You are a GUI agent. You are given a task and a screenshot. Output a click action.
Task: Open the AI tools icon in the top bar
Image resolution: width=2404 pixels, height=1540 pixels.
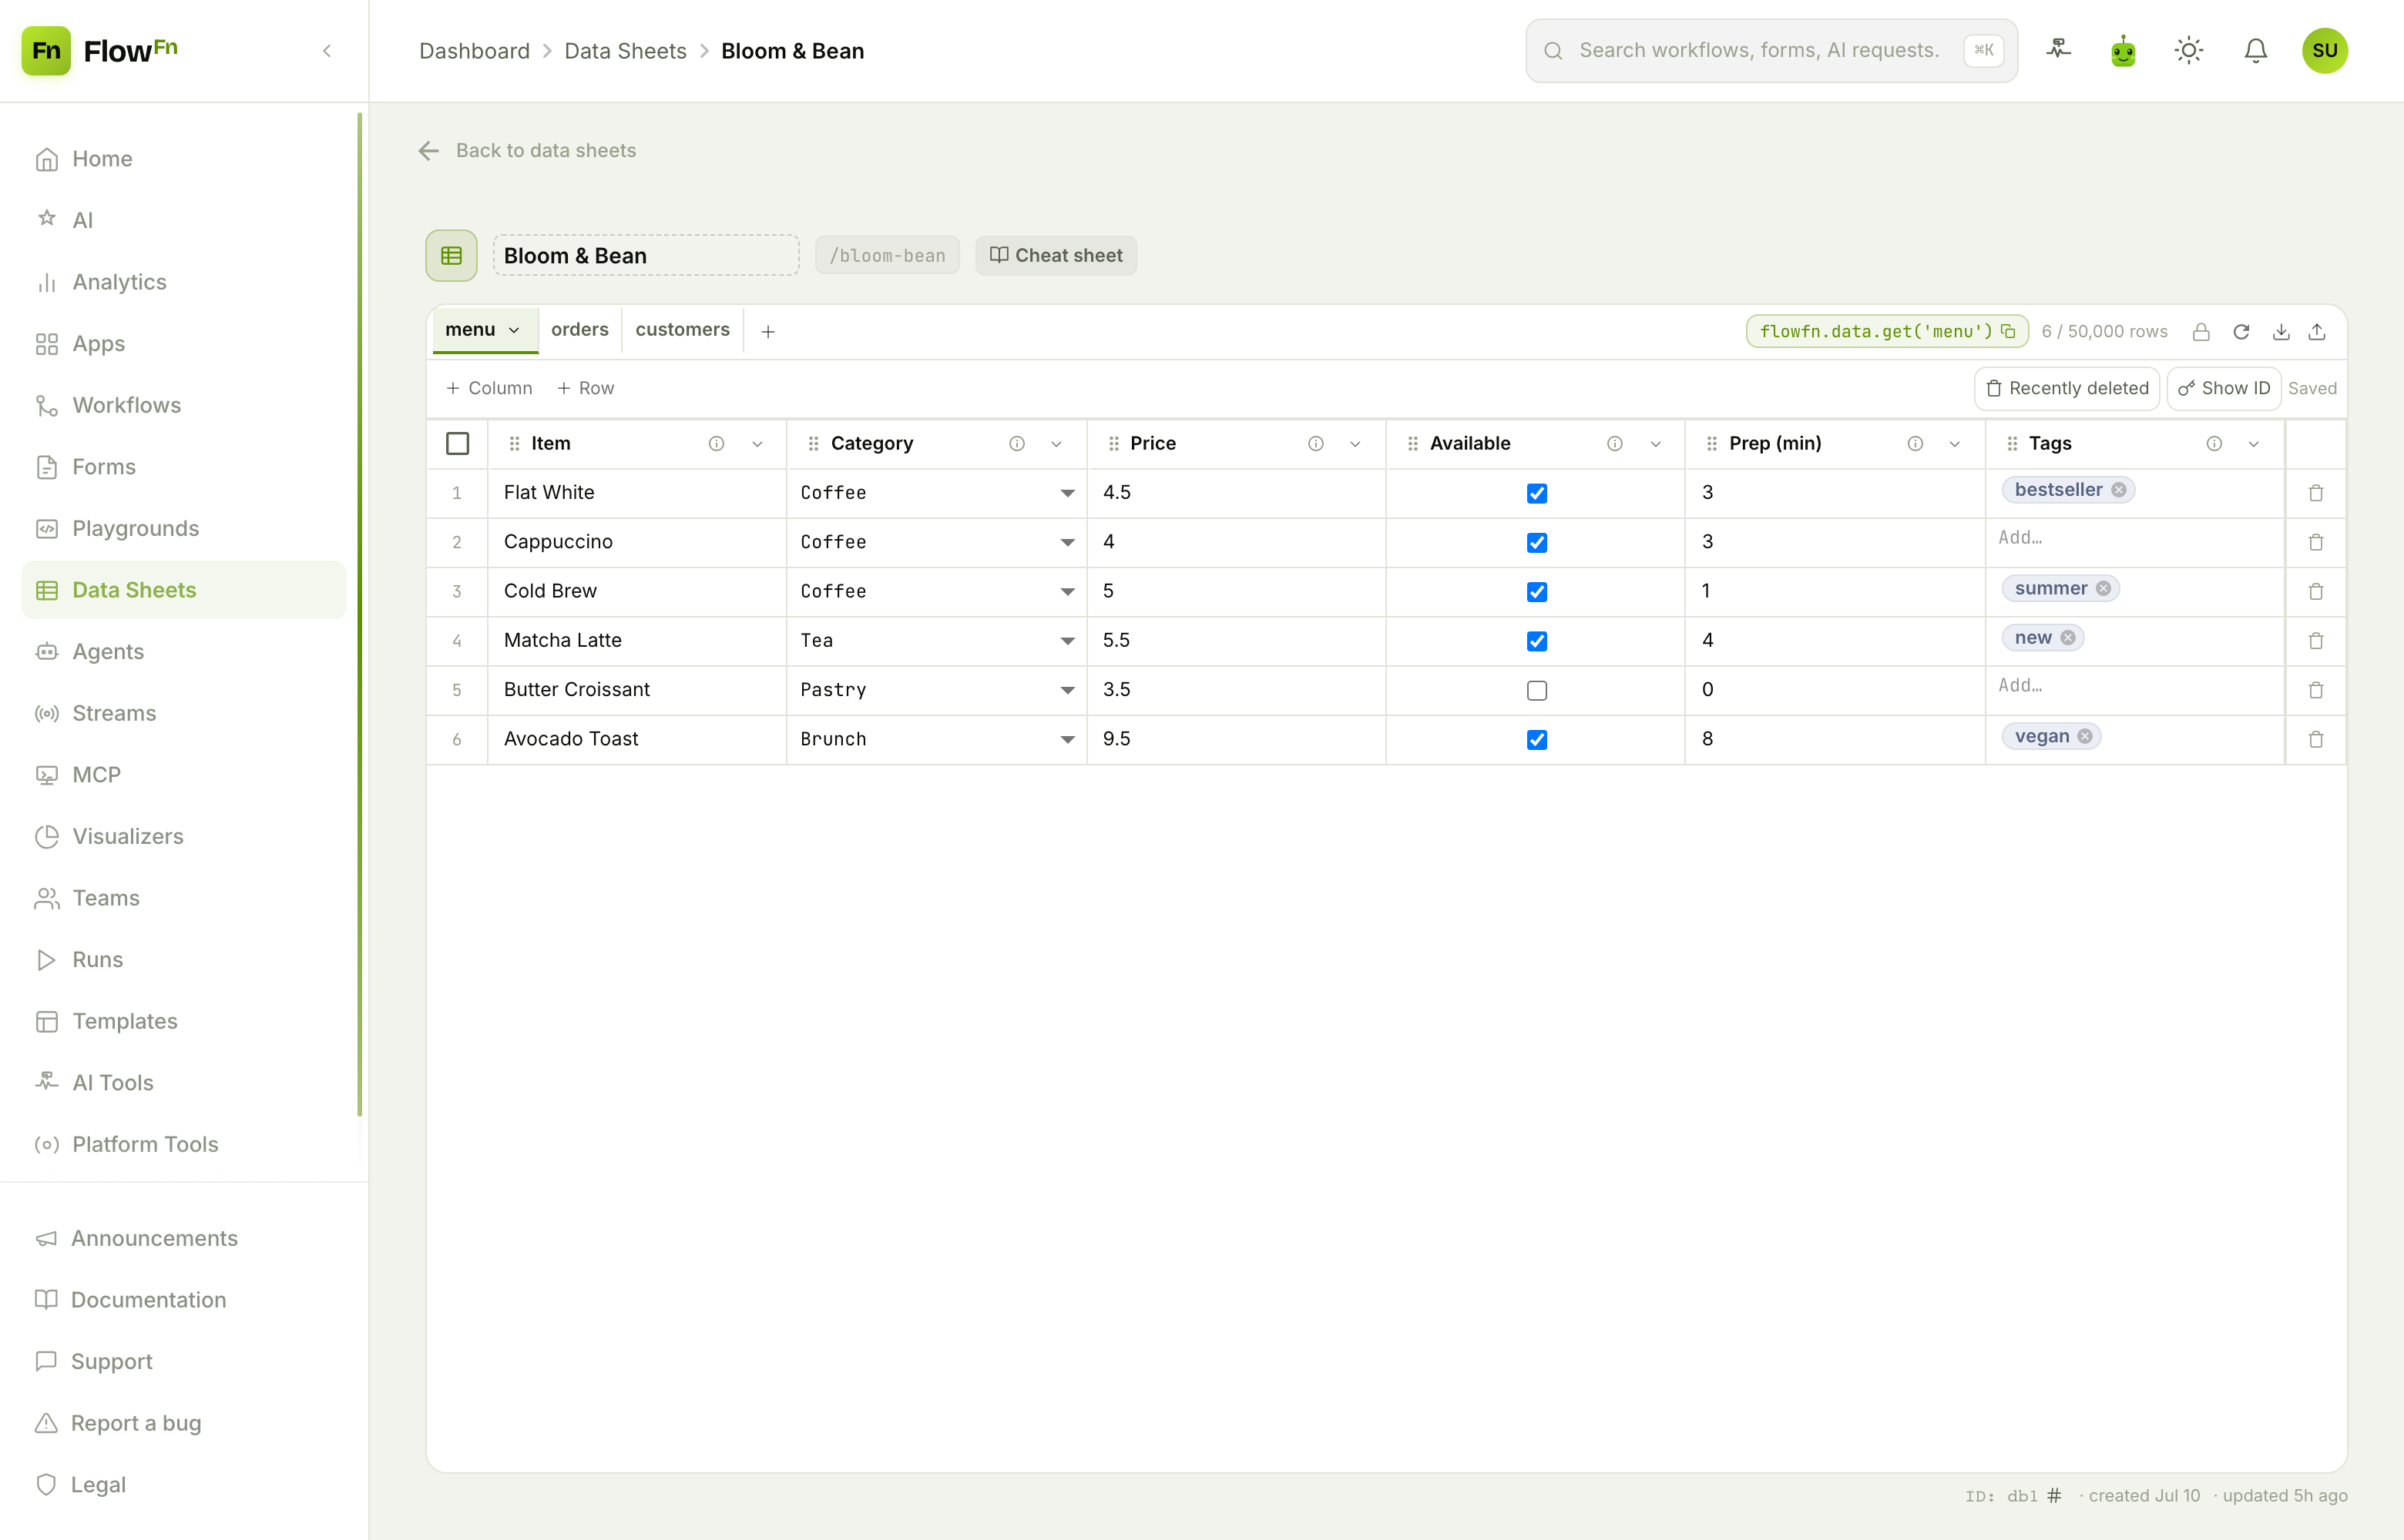(x=2059, y=50)
